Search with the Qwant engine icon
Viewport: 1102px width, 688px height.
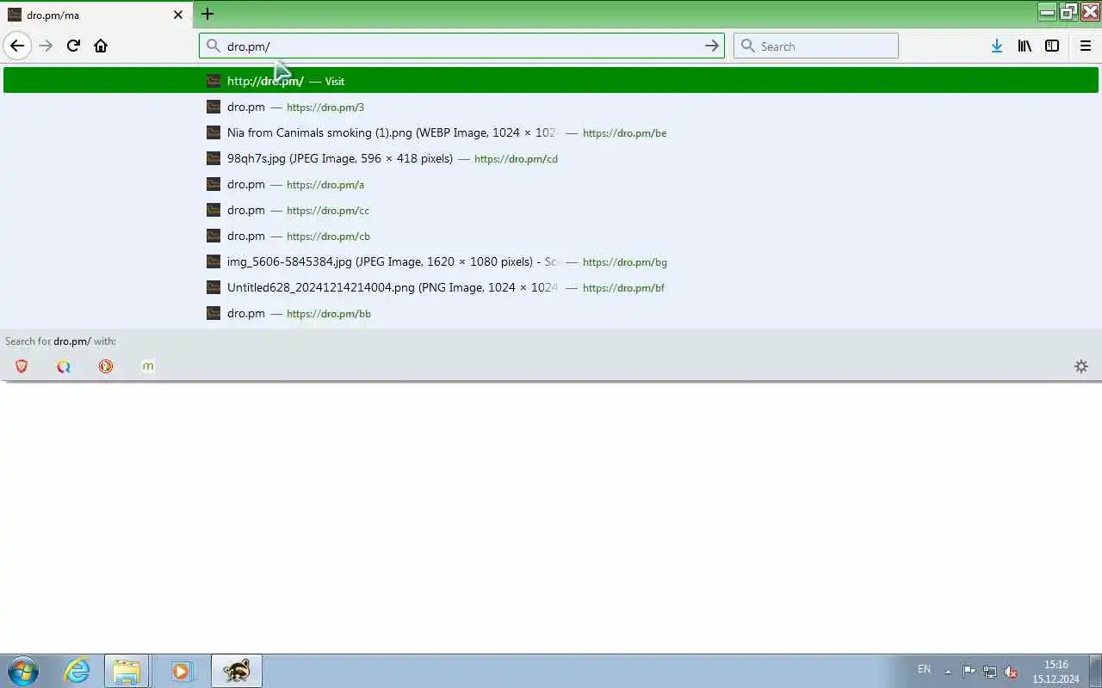64,366
